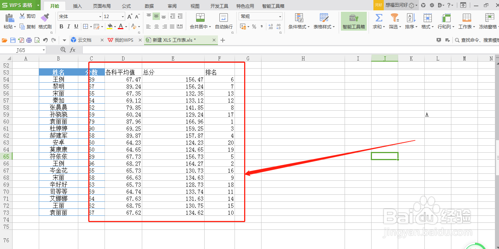Add a new document tab with plus
Screen dimensions: 499x249
tap(223, 40)
